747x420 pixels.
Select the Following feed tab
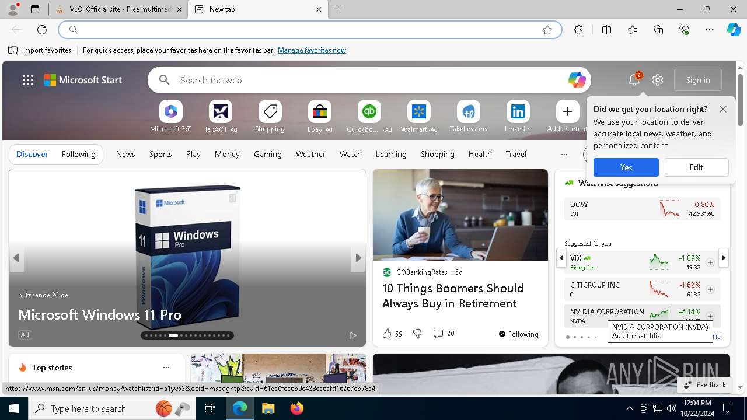pos(78,154)
